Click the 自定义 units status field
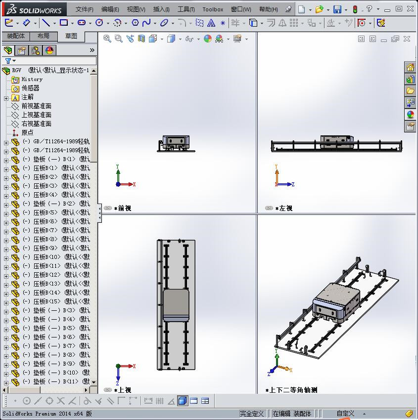 345,414
